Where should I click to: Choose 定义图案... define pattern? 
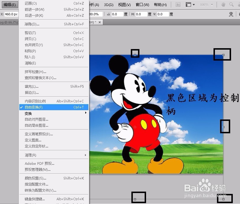54,140
